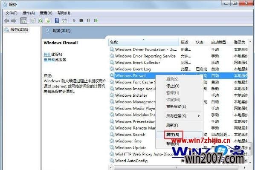Screen dimensions: 255x170
Task: Click gear icon of Windows Event Log
Action: coord(112,69)
